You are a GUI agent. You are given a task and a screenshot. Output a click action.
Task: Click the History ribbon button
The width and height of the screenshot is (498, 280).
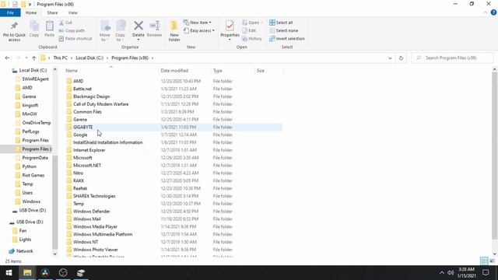click(x=252, y=38)
